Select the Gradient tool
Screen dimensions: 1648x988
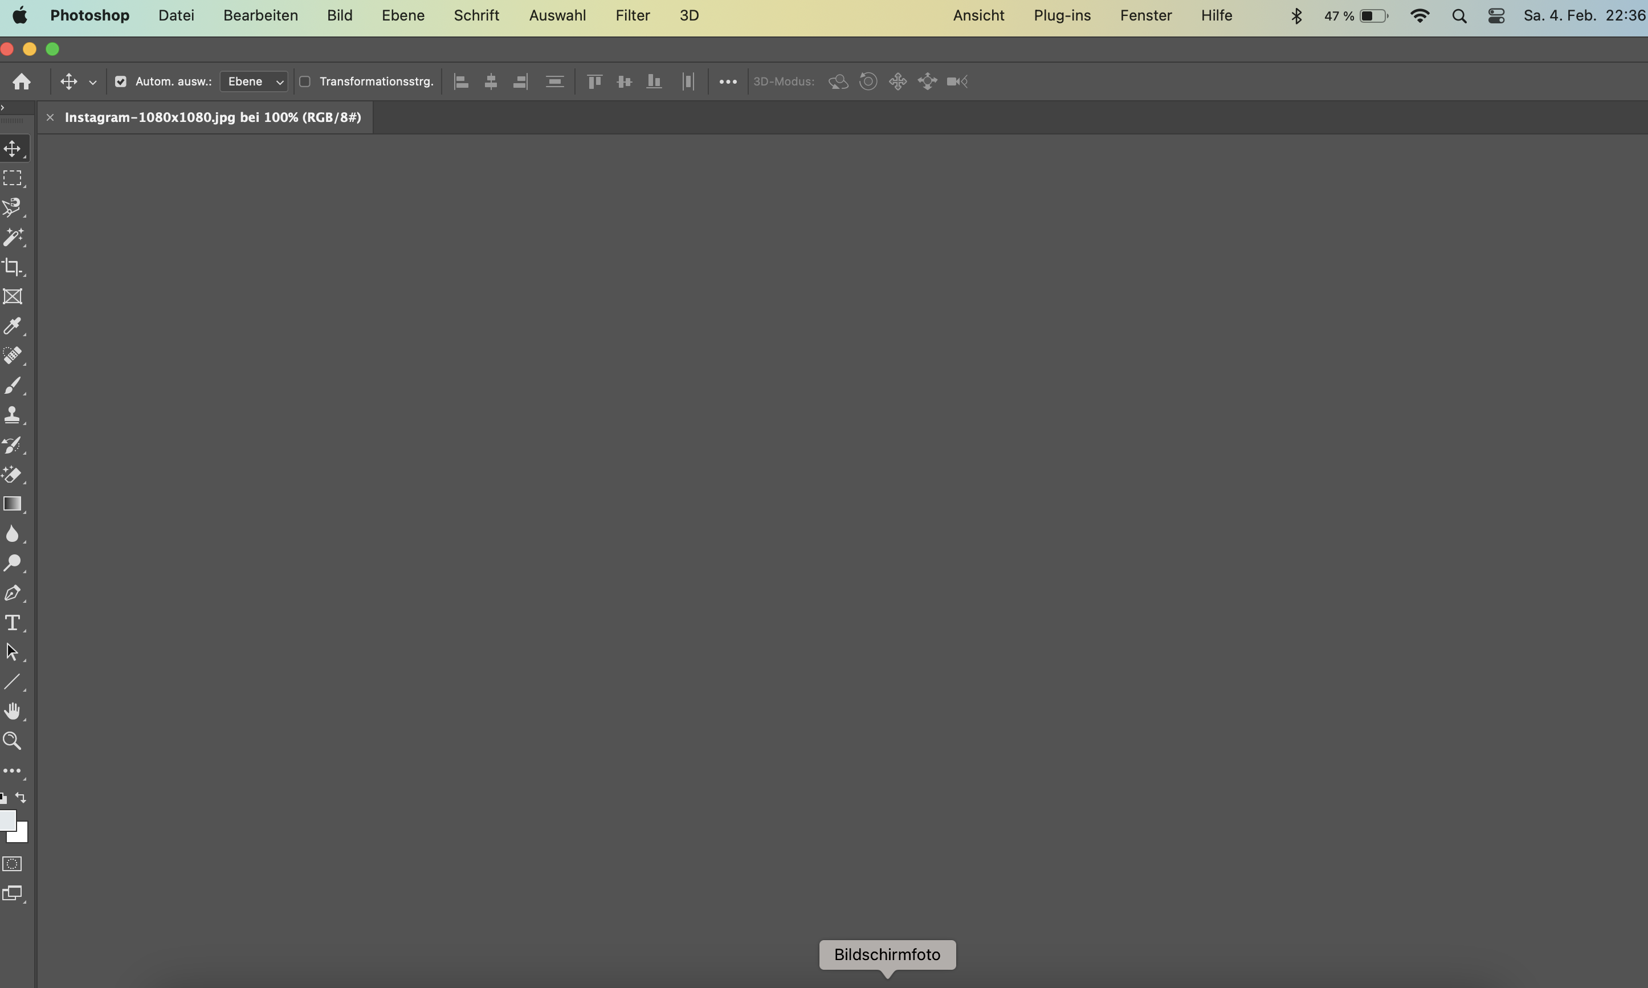coord(13,504)
